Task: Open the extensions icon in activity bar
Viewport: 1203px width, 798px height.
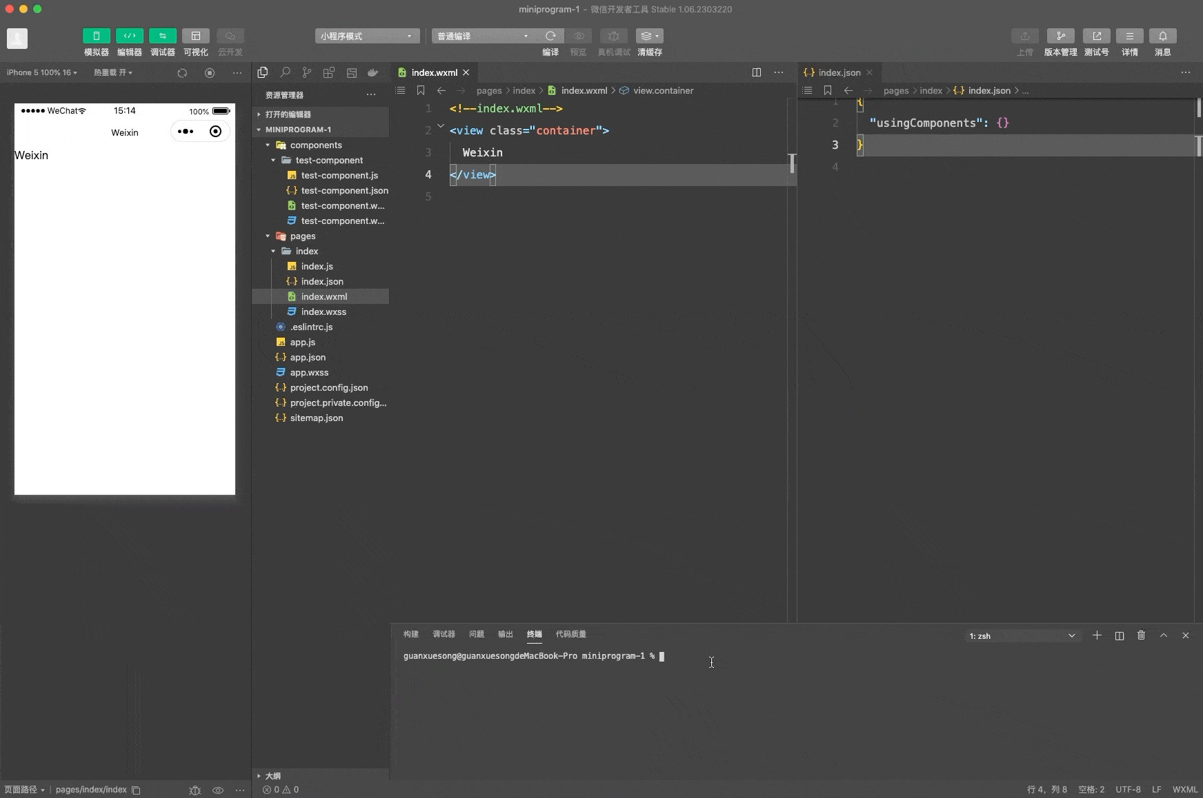Action: pos(329,72)
